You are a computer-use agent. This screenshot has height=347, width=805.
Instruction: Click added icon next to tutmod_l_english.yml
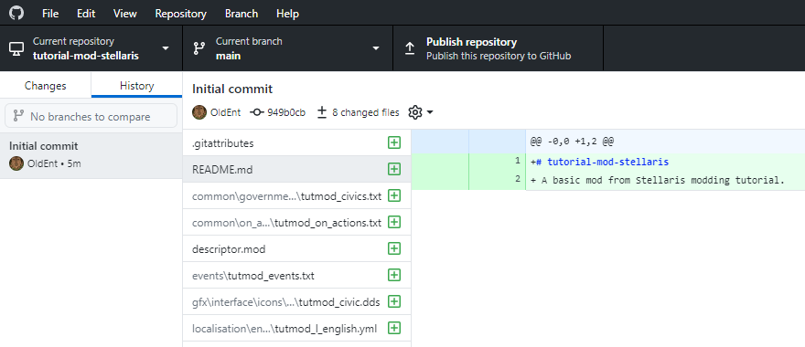tap(393, 328)
